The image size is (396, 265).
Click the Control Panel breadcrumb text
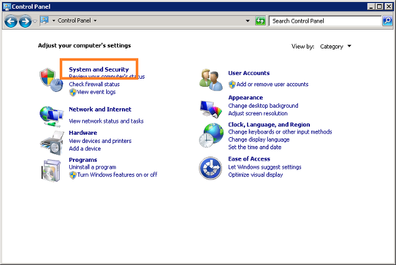[x=74, y=21]
